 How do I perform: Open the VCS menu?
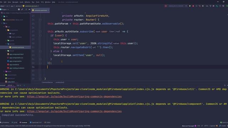pos(42,2)
